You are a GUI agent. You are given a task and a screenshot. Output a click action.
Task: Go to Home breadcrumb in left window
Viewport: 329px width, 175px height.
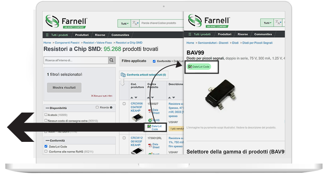(47, 43)
